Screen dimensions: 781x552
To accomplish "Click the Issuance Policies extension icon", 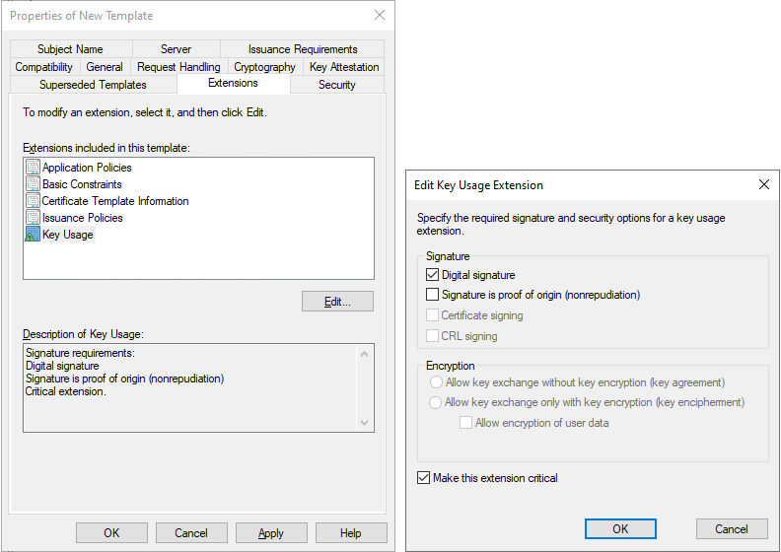I will coord(33,218).
